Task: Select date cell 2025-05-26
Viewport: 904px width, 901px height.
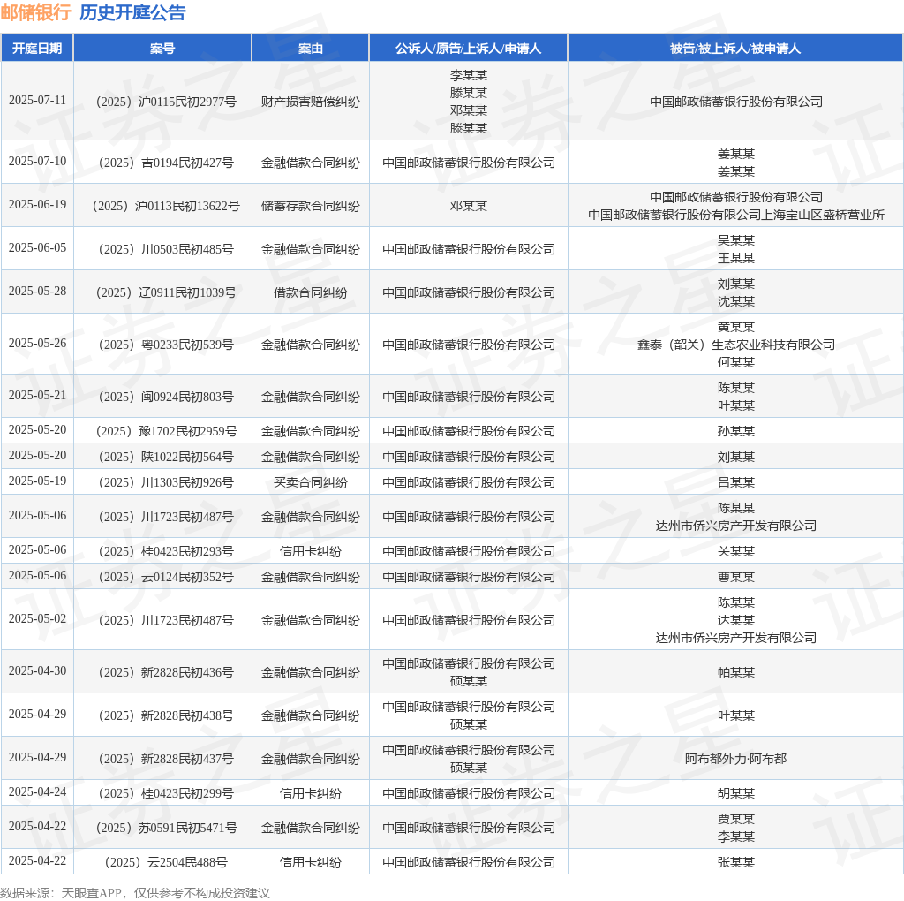Action: [x=37, y=344]
